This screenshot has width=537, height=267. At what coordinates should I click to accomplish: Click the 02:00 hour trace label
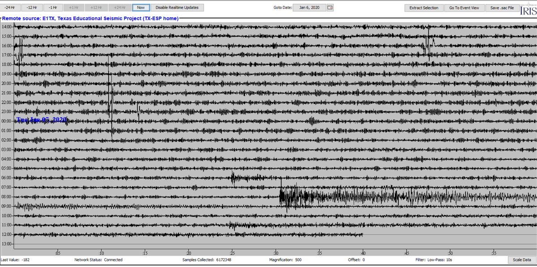7,140
